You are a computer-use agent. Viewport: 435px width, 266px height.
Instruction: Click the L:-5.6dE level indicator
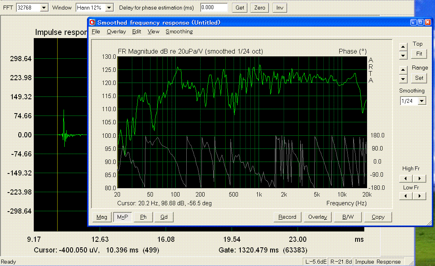(x=316, y=262)
